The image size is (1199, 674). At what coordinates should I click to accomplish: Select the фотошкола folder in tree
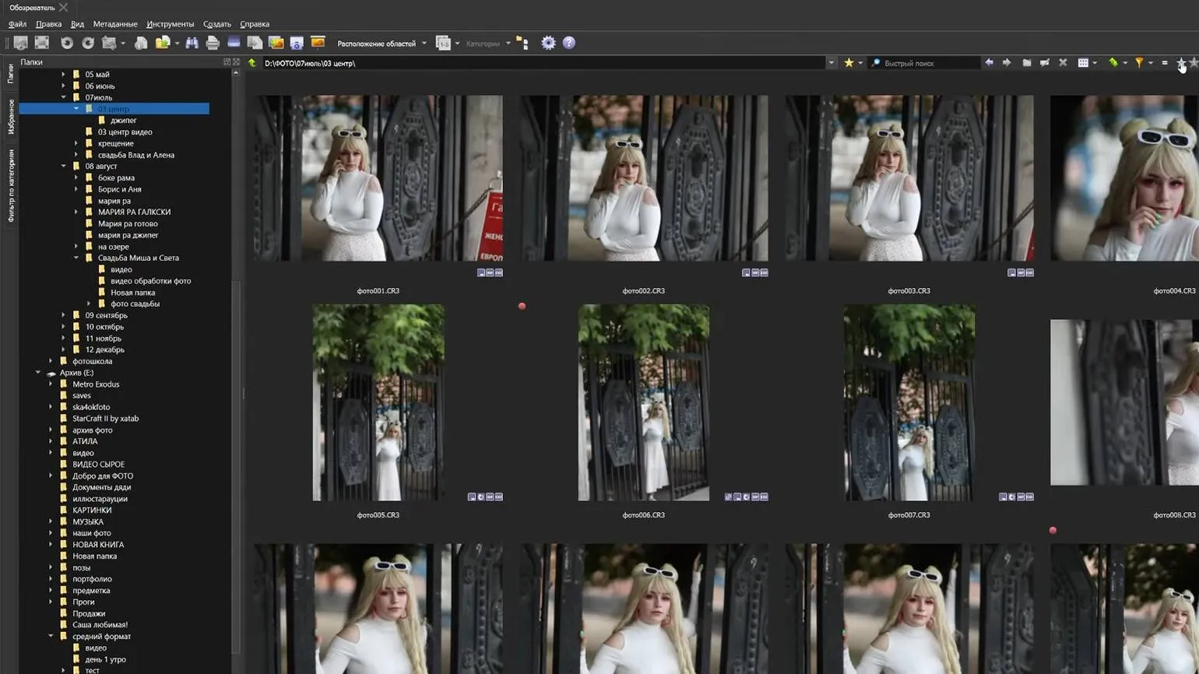click(92, 361)
